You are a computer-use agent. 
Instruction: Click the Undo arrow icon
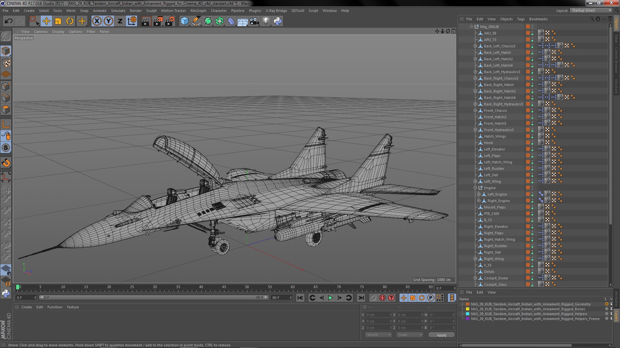(x=8, y=21)
